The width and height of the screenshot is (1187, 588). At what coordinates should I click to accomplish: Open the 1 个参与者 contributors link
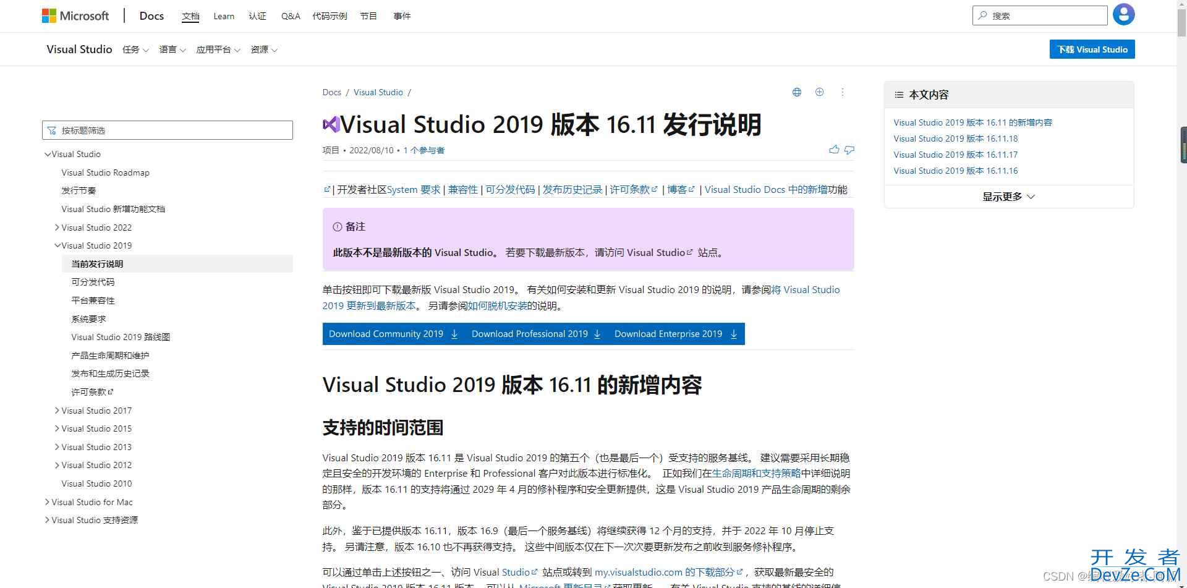[x=423, y=150]
